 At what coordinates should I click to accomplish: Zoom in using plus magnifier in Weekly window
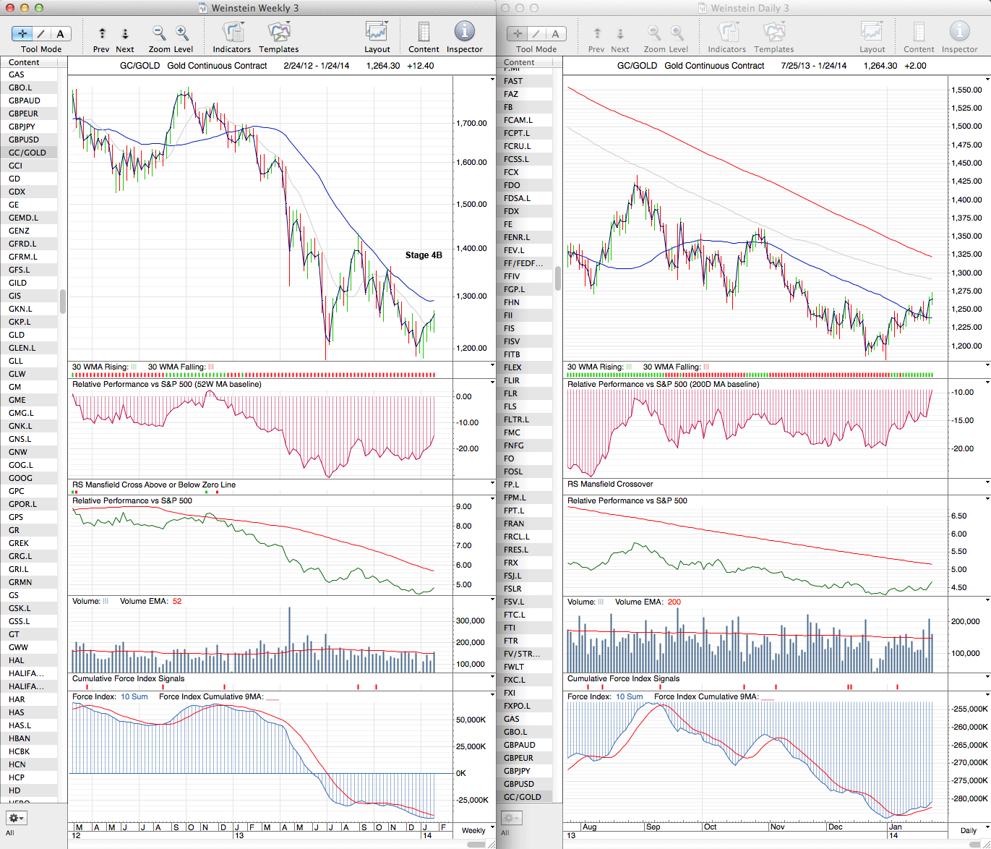[x=182, y=33]
